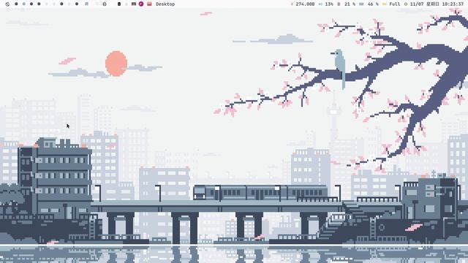Image resolution: width=468 pixels, height=263 pixels.
Task: Switch to the first workspace dot
Action: (x=16, y=4)
